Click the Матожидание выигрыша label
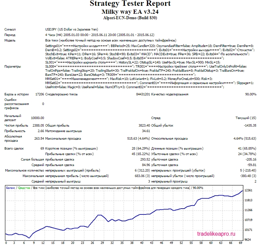Viewport: 260px width, 246px height. tap(63, 131)
